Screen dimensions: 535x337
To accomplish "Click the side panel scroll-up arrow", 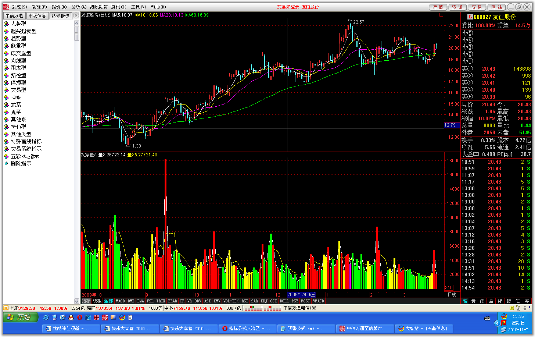I will point(77,23).
